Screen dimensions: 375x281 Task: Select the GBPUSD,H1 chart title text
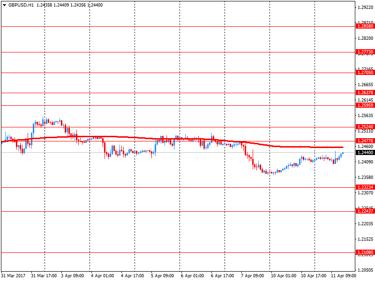pyautogui.click(x=21, y=5)
